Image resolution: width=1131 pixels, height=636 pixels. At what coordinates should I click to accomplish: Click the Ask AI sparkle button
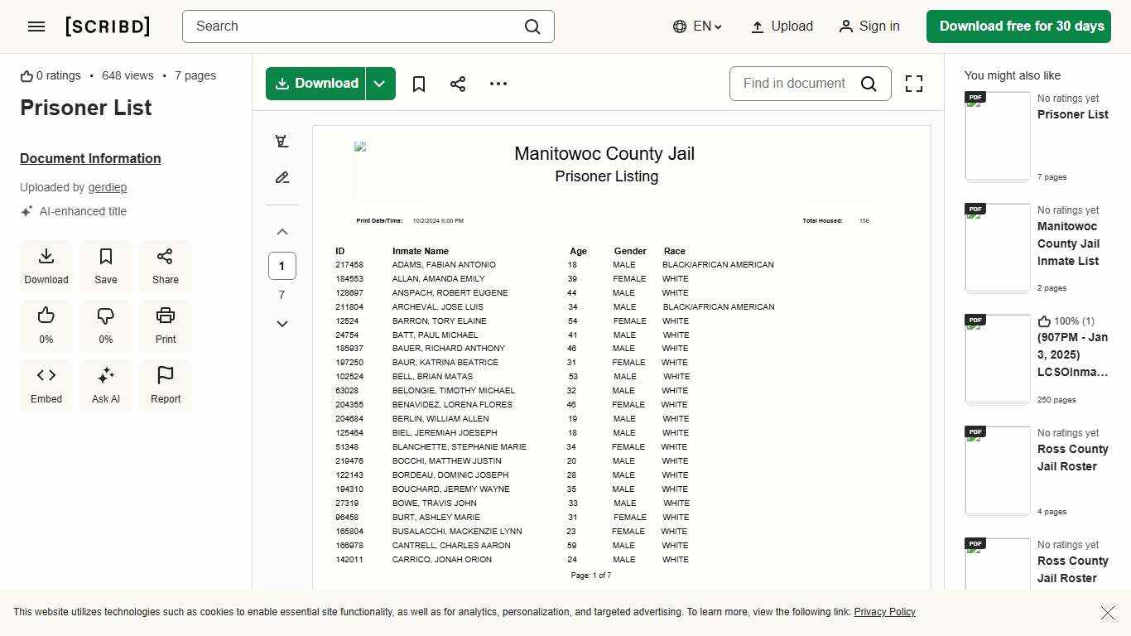click(x=106, y=385)
